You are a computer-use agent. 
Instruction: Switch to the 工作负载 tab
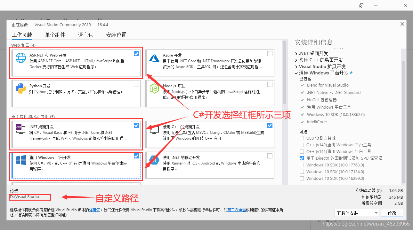[x=22, y=35]
